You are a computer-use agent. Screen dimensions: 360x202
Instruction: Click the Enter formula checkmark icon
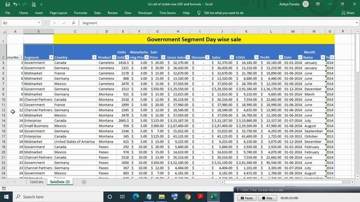(64, 23)
